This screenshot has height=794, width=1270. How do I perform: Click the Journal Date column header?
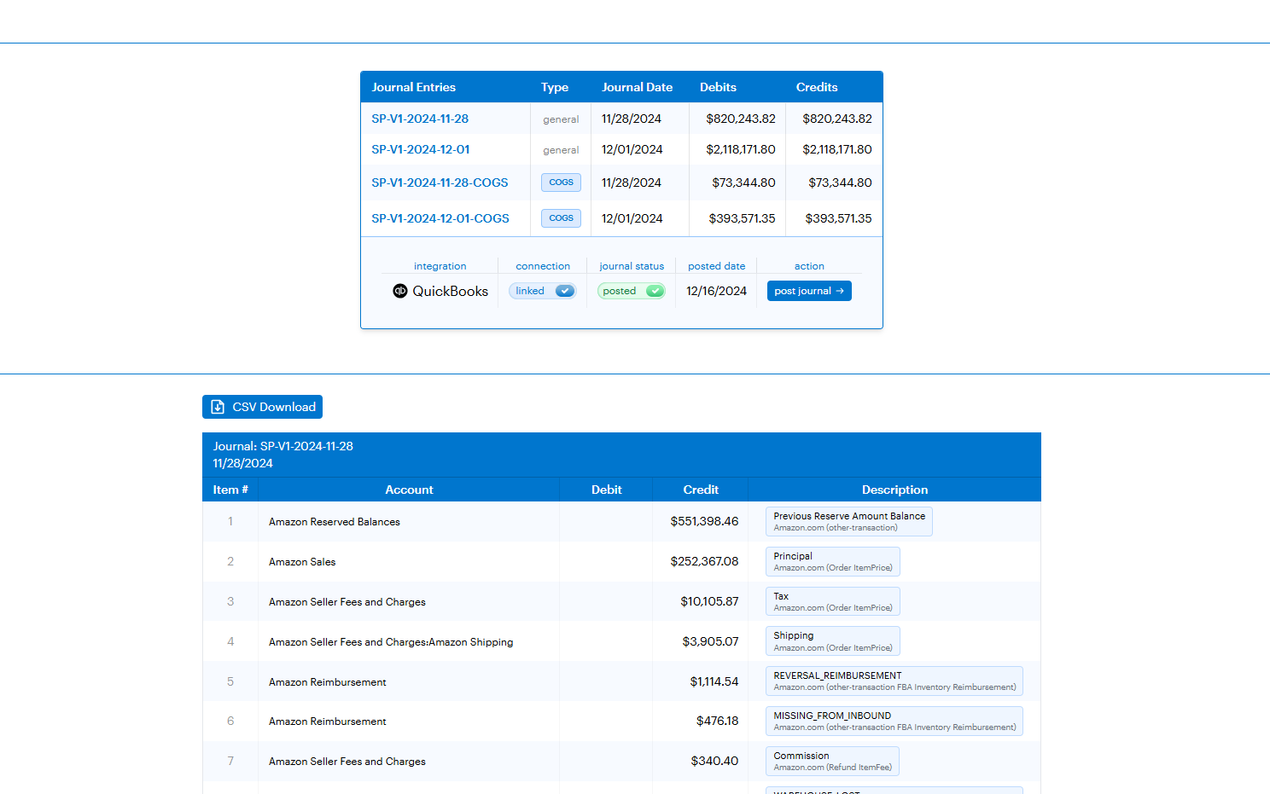point(638,87)
